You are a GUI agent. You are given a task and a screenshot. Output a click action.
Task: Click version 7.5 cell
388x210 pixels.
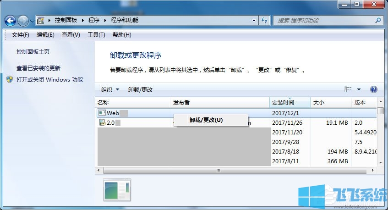358,142
